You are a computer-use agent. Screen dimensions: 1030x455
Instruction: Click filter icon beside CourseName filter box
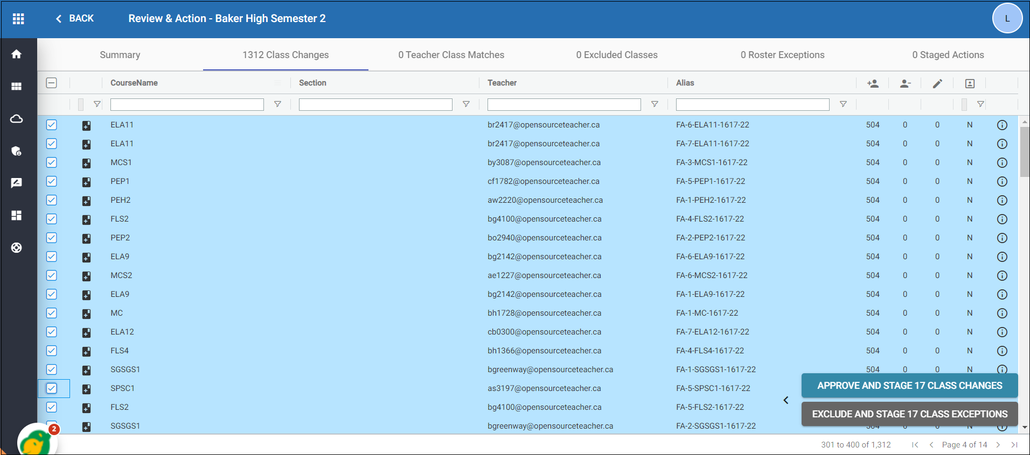pyautogui.click(x=277, y=104)
